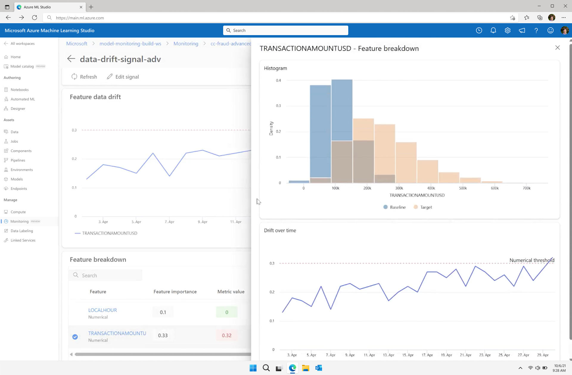Open notifications bell in Azure header
Viewport: 572px width, 375px height.
[493, 30]
